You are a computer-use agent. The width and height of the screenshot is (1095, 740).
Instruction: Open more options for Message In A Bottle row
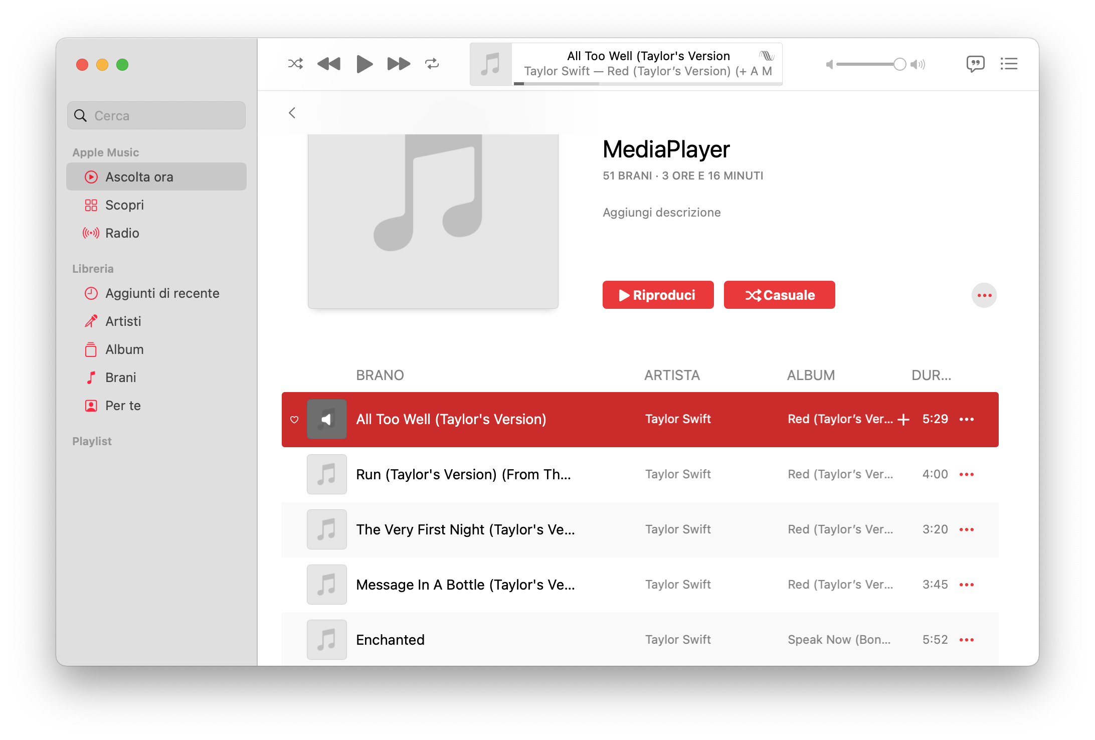coord(967,585)
